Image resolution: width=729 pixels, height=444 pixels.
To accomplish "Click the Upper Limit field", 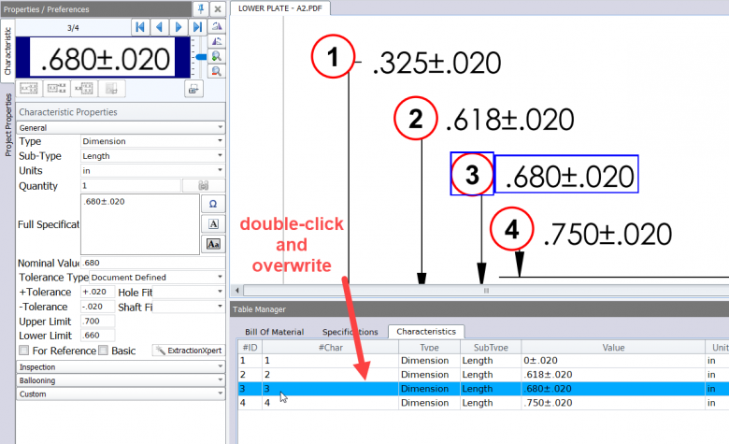I will click(97, 322).
